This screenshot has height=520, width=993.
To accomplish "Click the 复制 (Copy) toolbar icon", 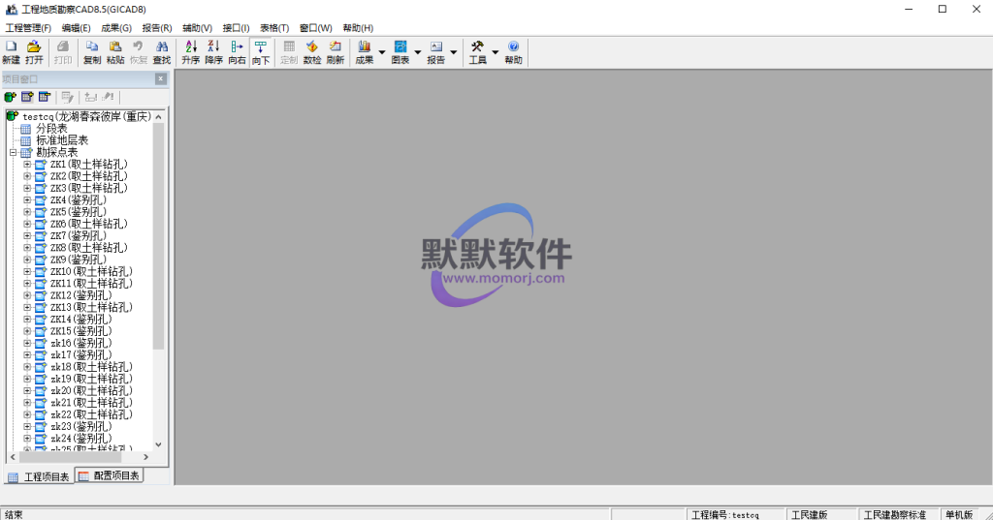I will [x=92, y=52].
